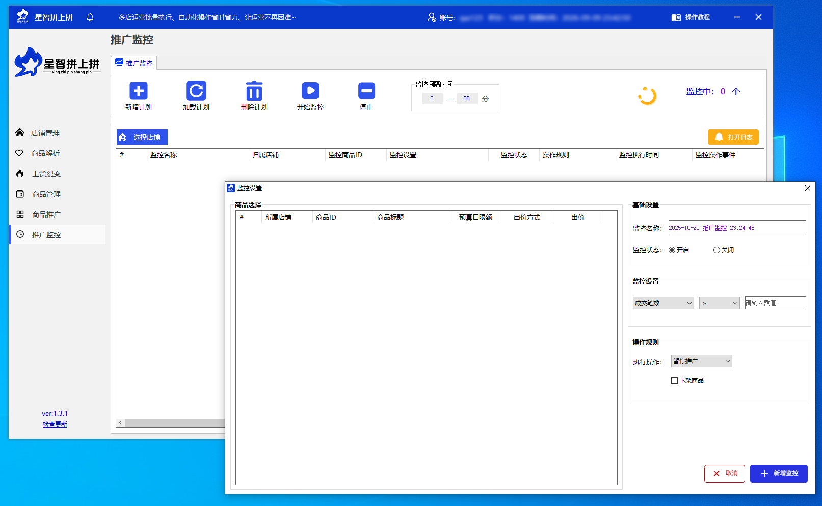Click the 检查更新 link
This screenshot has height=506, width=822.
tap(55, 424)
